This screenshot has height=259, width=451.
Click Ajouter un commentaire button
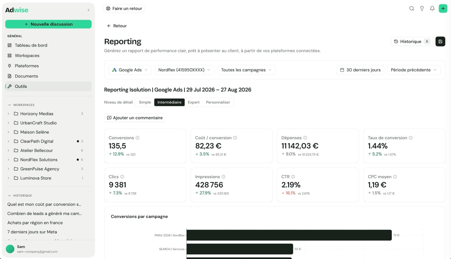click(135, 118)
